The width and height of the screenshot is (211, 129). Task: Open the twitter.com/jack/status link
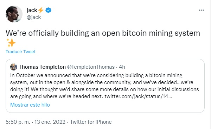(138, 96)
